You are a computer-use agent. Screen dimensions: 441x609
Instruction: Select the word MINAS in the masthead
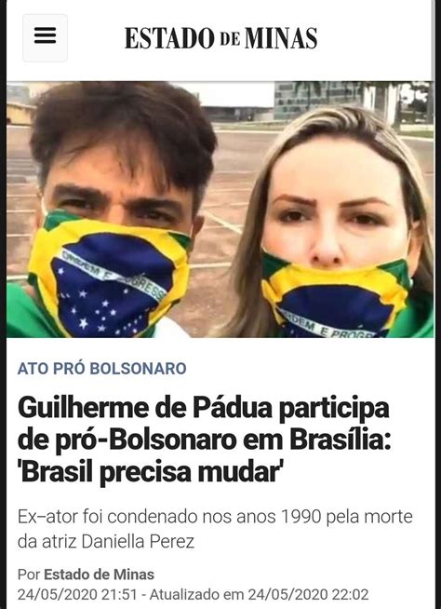click(x=281, y=38)
